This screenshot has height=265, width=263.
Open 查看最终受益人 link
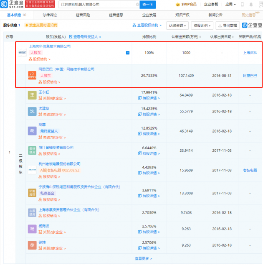point(85,37)
